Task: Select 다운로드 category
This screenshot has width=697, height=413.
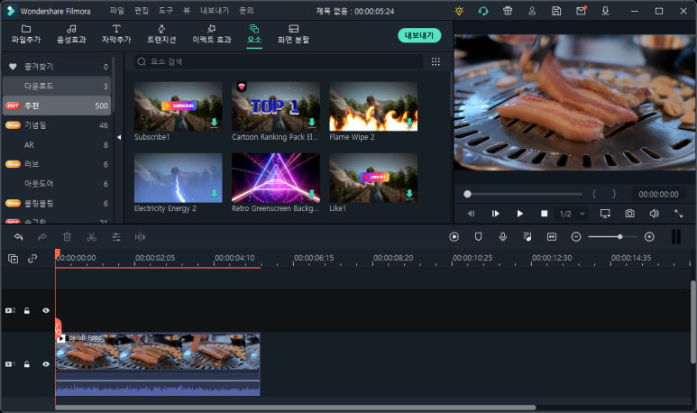Action: click(x=57, y=86)
